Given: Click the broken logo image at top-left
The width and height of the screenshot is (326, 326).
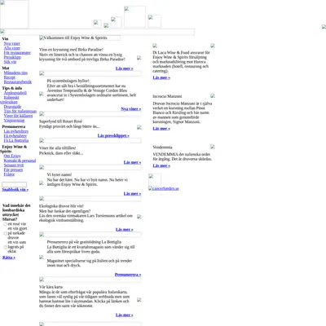Looking at the screenshot, I should click(x=15, y=15).
